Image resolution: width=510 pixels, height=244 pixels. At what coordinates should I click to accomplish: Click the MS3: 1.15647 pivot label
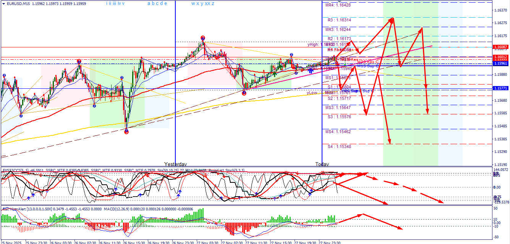coord(338,107)
